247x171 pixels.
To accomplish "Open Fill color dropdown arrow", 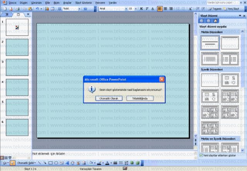I will tap(95, 163).
